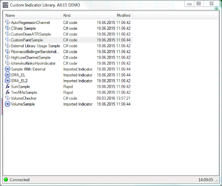Select the VolumeSample indicator name
Image resolution: width=222 pixels, height=186 pixels.
tap(23, 104)
